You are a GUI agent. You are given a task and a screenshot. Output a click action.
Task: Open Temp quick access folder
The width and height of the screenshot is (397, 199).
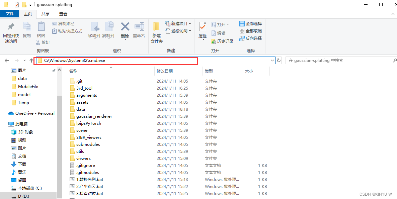(x=20, y=102)
